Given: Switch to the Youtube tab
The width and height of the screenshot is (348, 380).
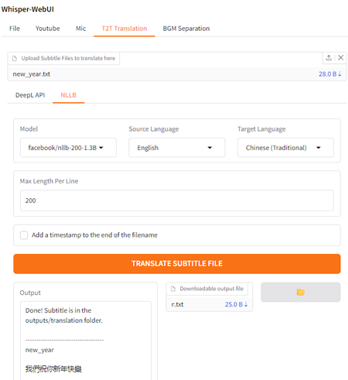Looking at the screenshot, I should (x=48, y=29).
